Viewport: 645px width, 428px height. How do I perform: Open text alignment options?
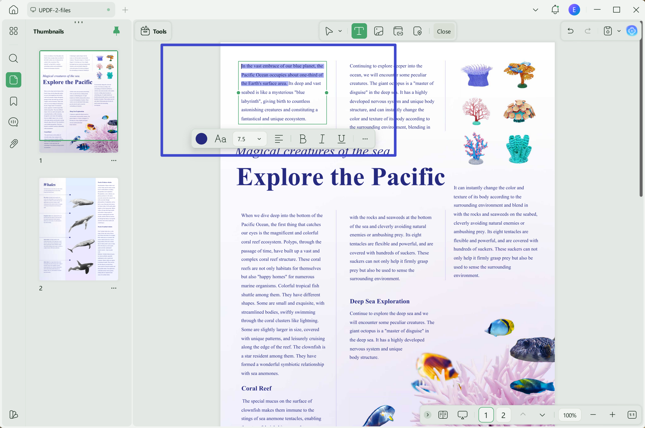279,139
